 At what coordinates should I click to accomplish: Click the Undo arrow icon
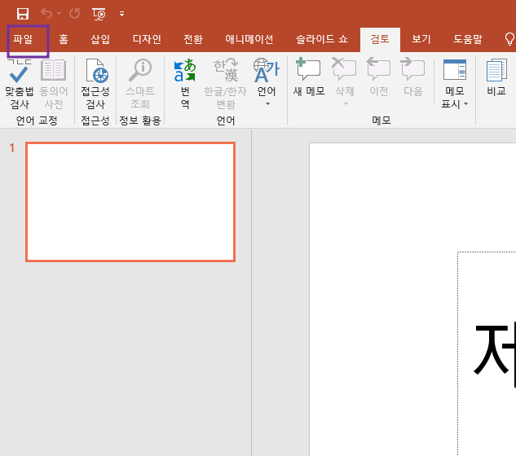(x=46, y=14)
